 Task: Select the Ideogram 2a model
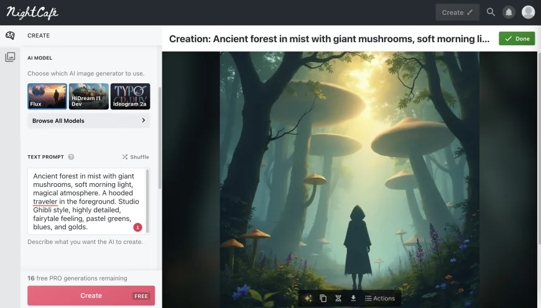[130, 96]
